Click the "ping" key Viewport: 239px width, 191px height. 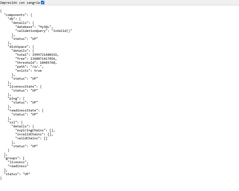click(13, 98)
